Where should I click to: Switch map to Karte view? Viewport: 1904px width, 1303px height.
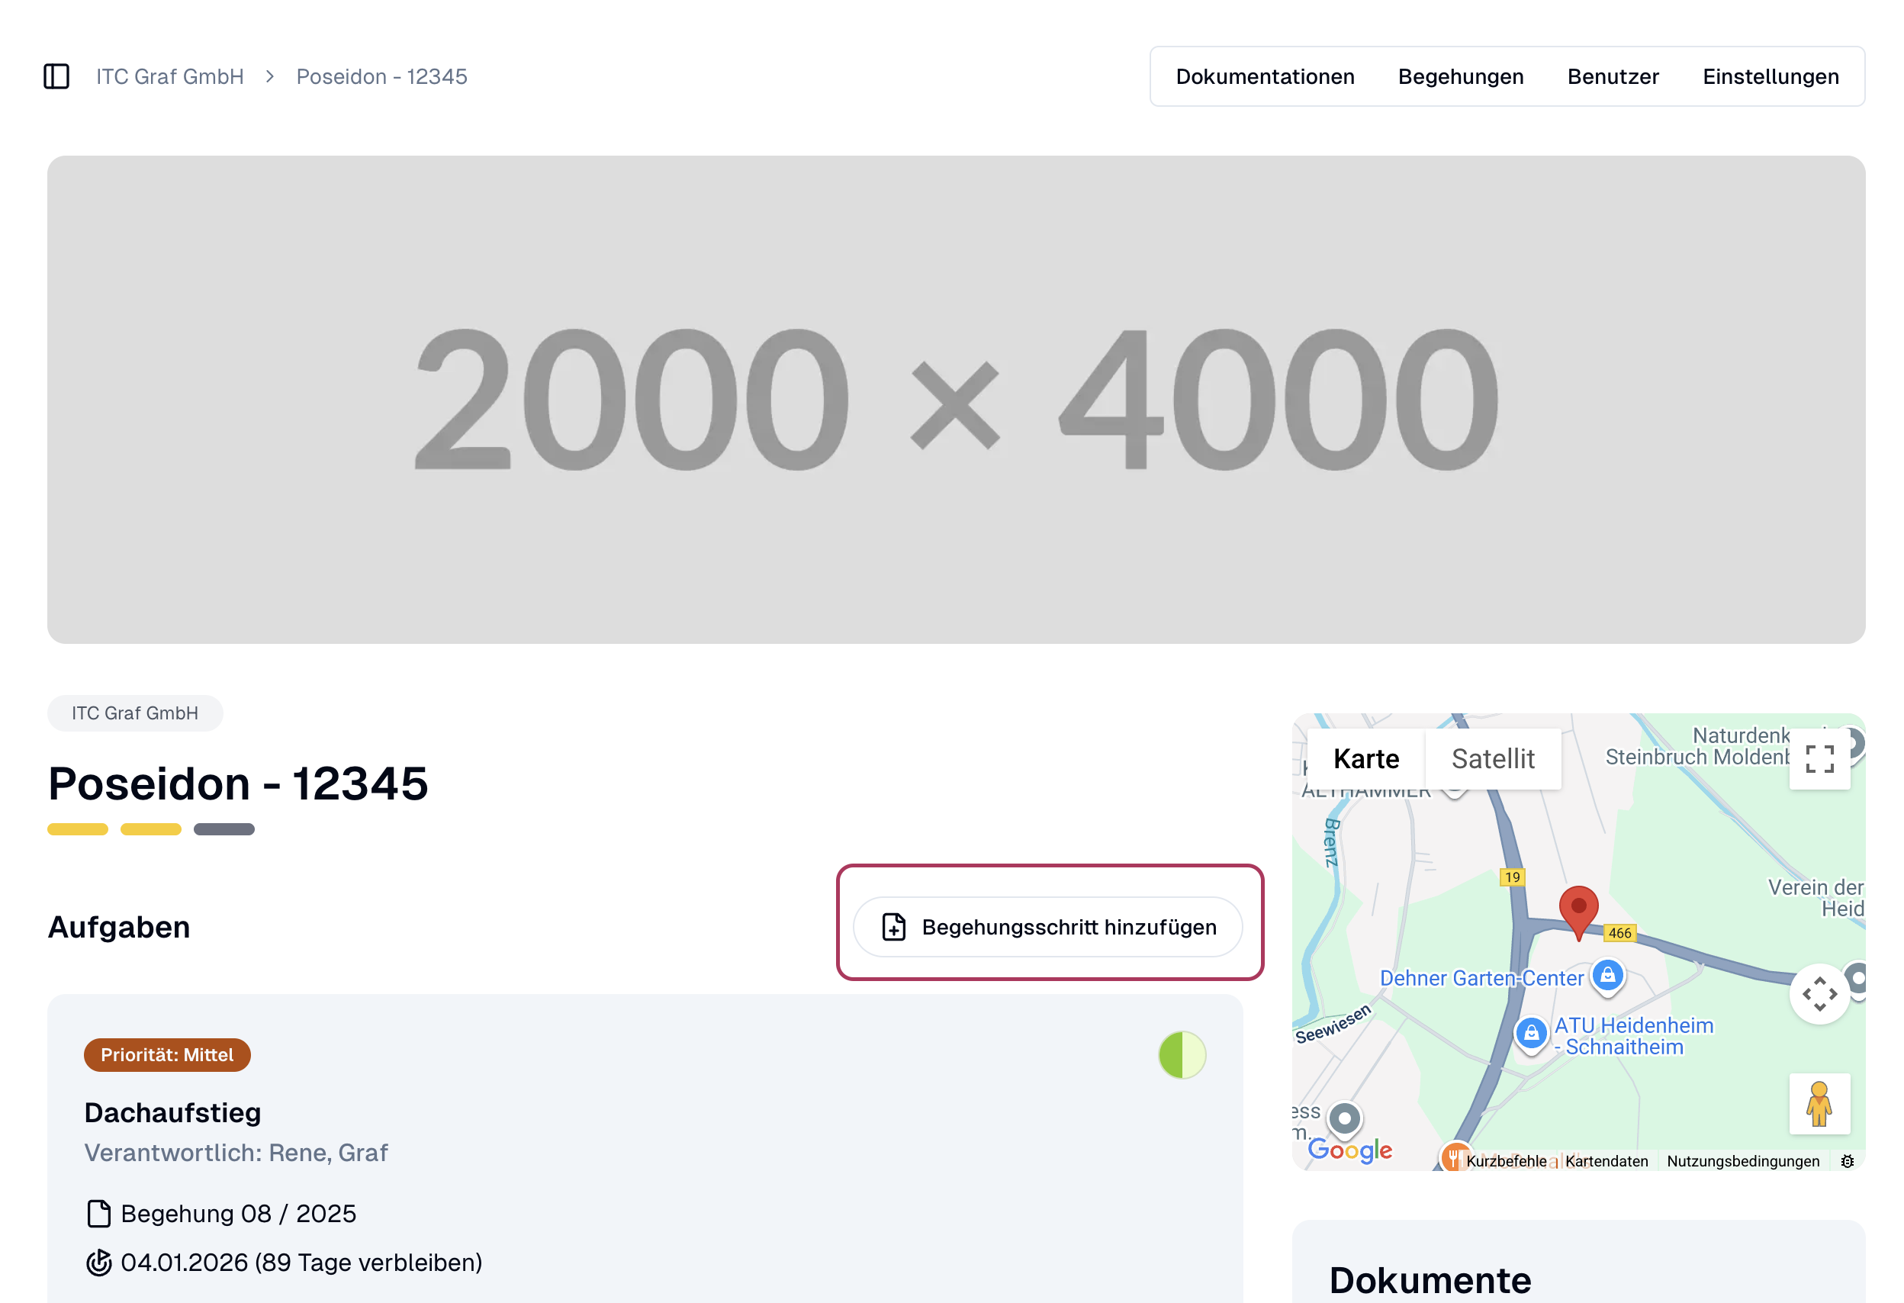(x=1365, y=759)
